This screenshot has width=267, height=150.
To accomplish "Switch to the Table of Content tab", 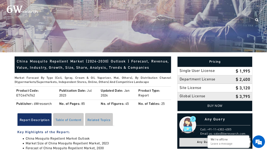I will coord(68,120).
